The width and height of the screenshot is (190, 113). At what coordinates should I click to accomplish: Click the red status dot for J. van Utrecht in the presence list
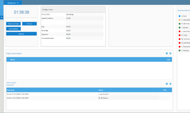(x=180, y=31)
